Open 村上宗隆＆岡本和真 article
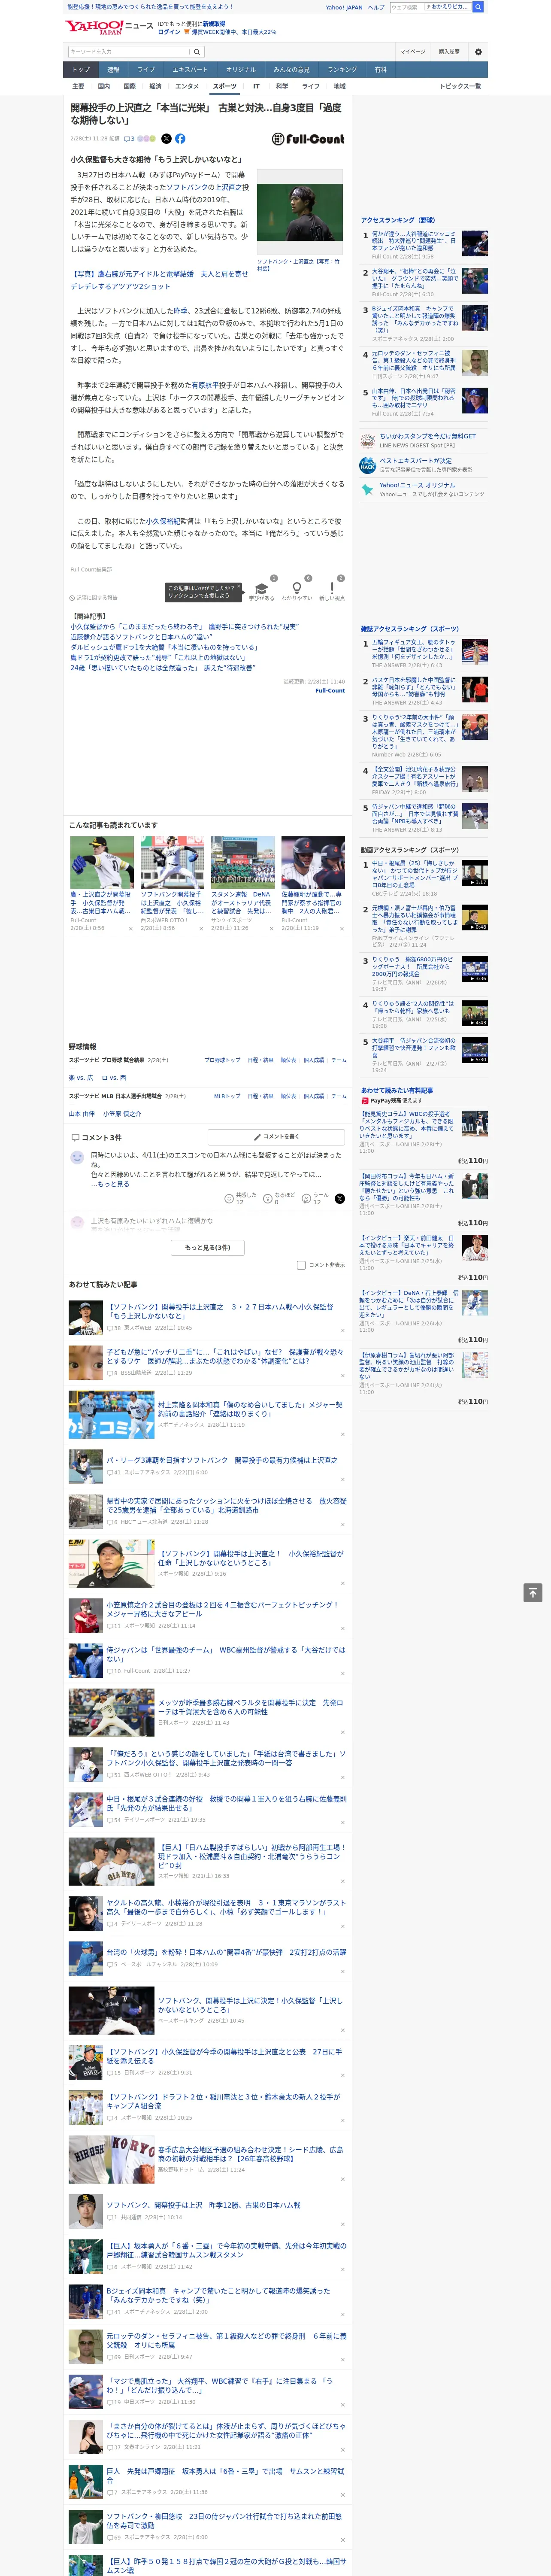The height and width of the screenshot is (2576, 551). coord(250,1409)
